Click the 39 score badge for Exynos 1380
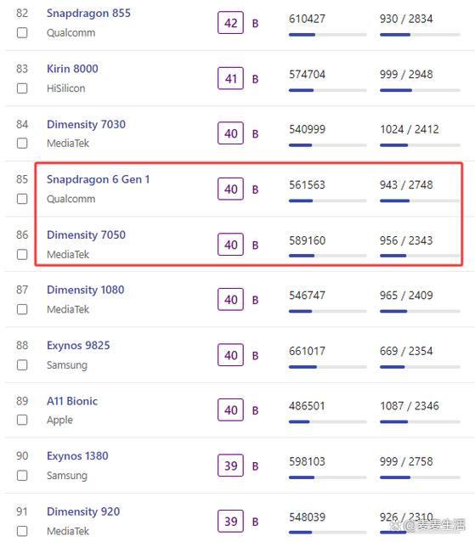 pos(230,466)
